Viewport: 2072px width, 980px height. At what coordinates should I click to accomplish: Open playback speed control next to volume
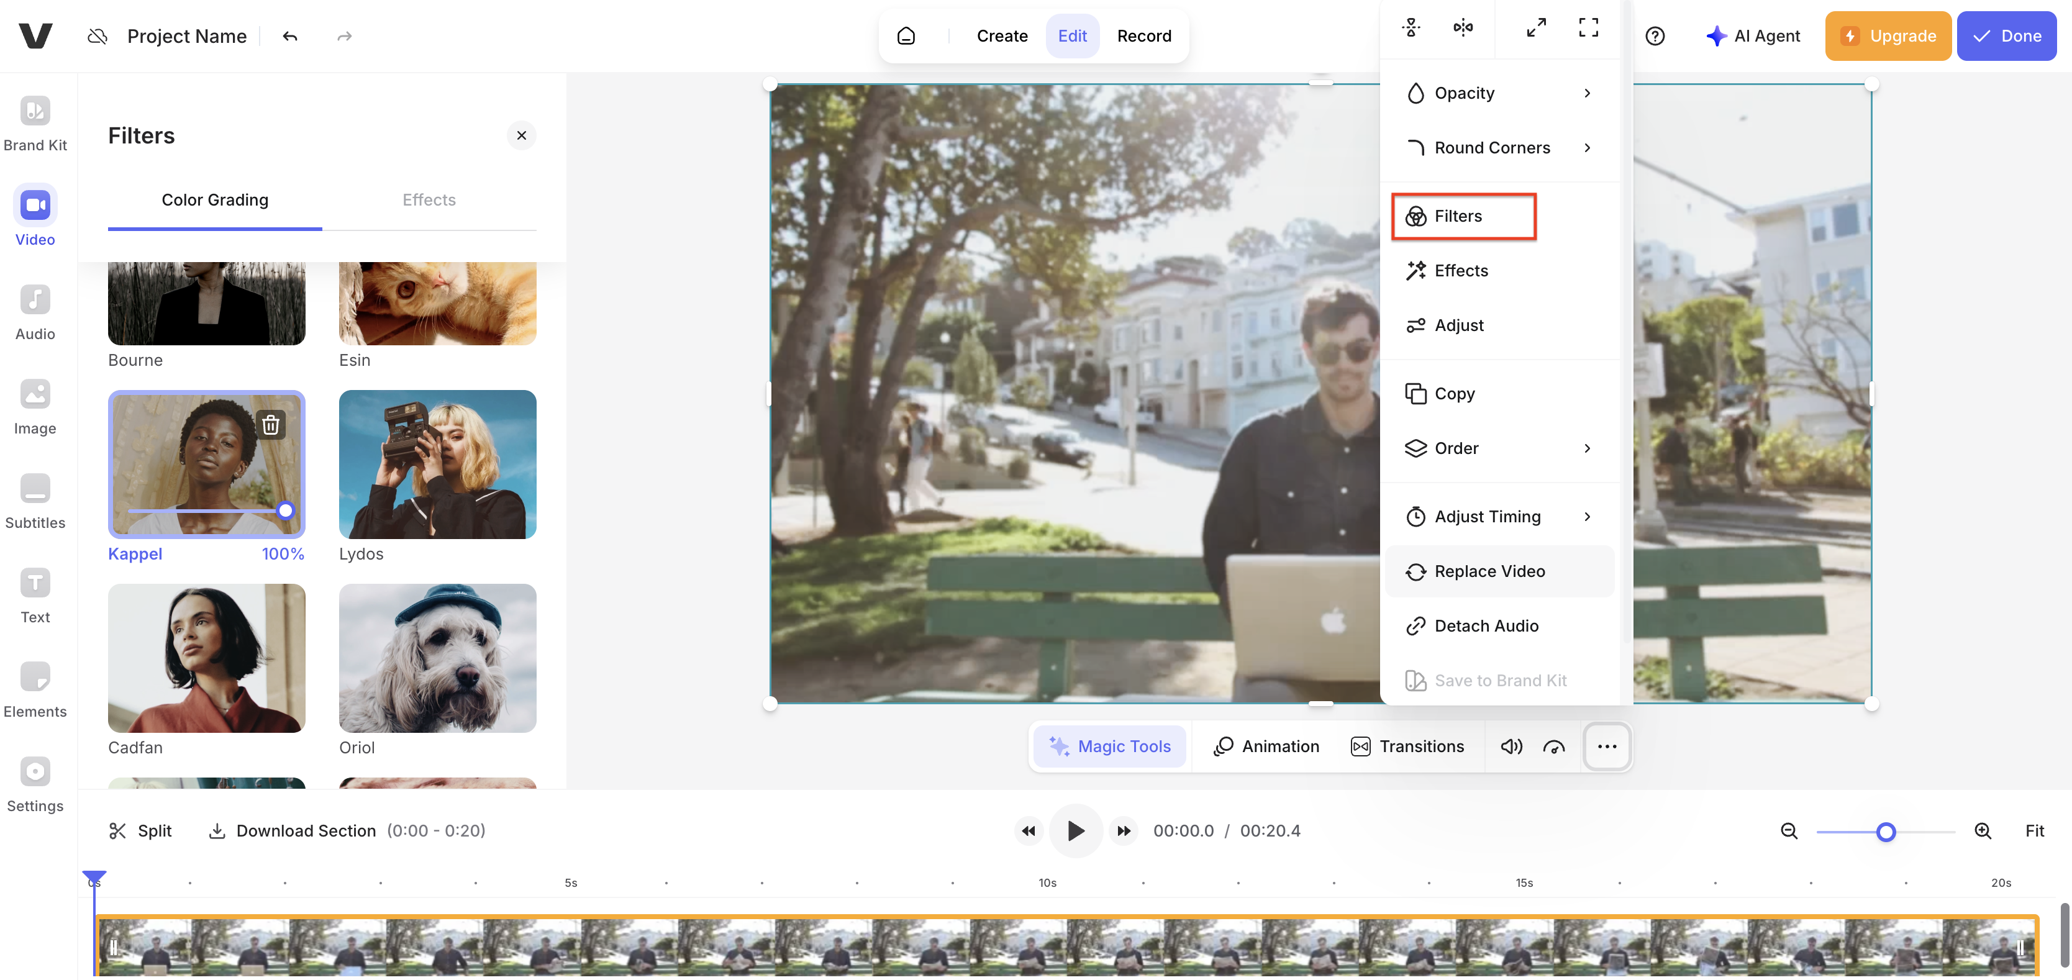click(1554, 746)
